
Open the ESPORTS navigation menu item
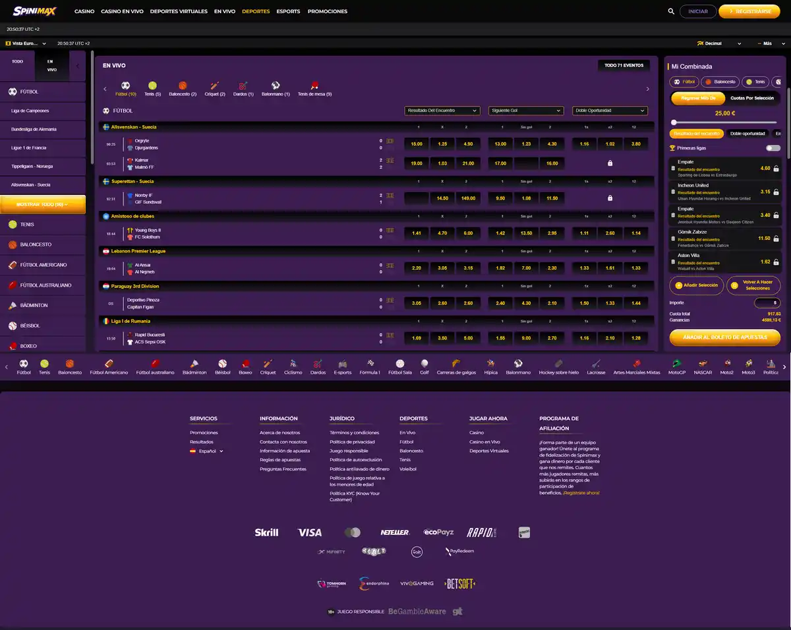pyautogui.click(x=288, y=11)
